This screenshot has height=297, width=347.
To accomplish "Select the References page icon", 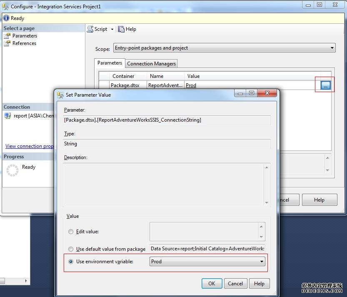I will 7,43.
